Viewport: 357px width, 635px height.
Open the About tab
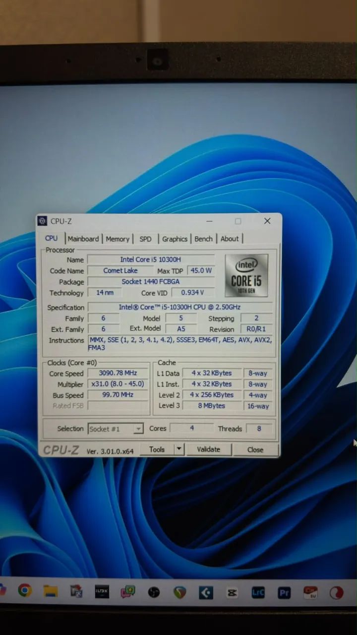tap(230, 239)
